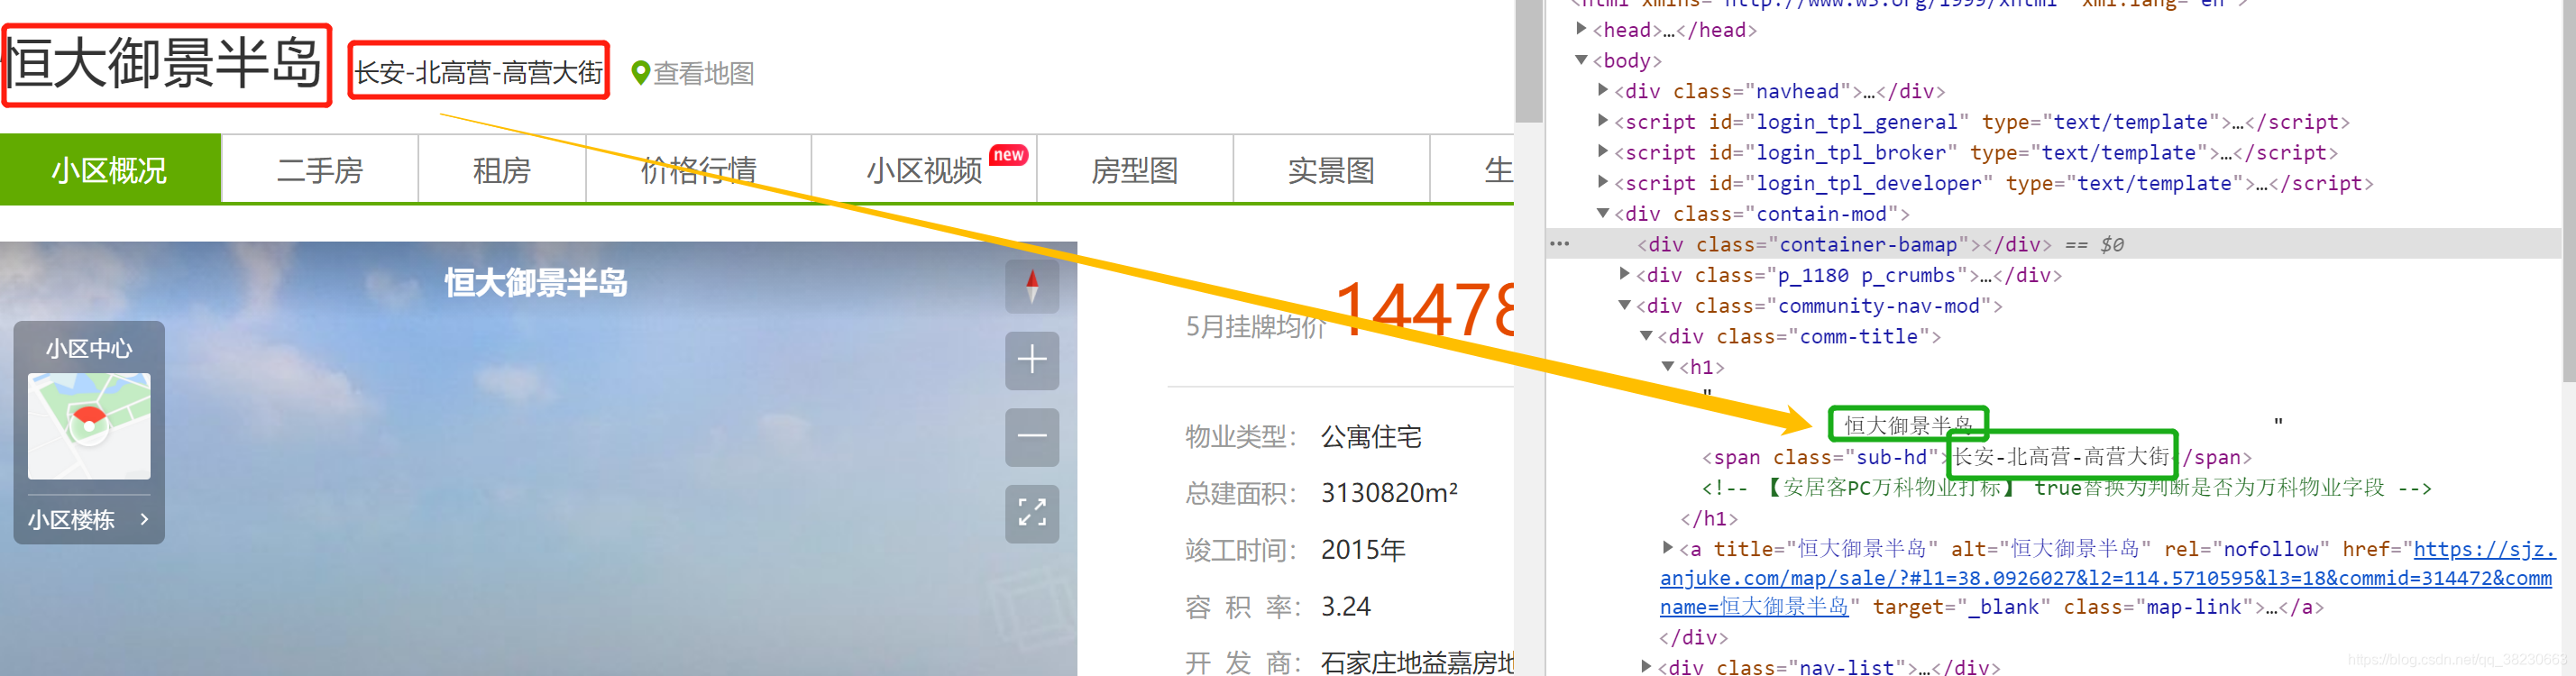Expand the login_tpl_general script node
The height and width of the screenshot is (676, 2576).
point(1603,121)
